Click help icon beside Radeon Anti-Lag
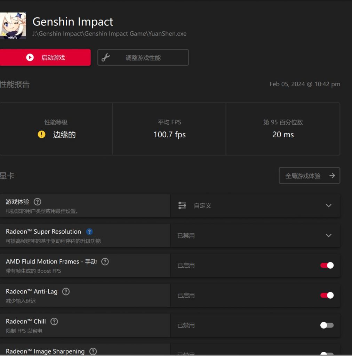This screenshot has height=356, width=352. coord(66,292)
